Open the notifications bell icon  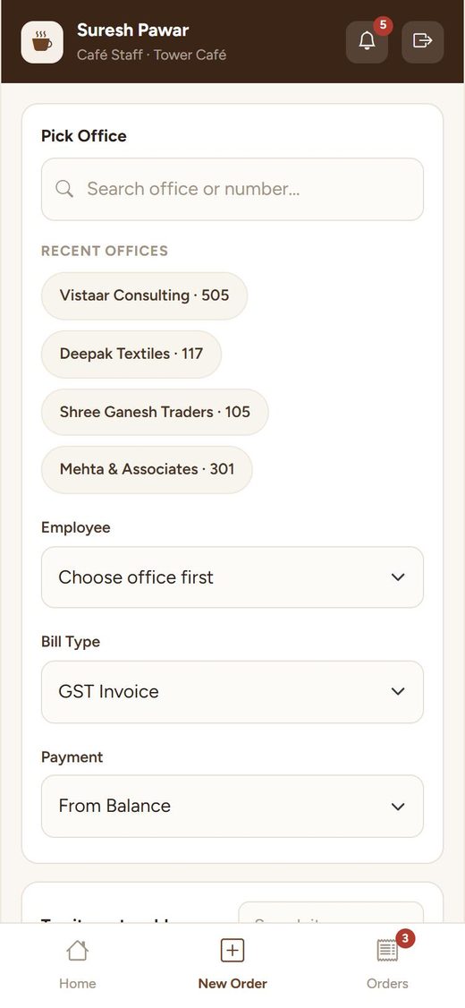(x=367, y=42)
